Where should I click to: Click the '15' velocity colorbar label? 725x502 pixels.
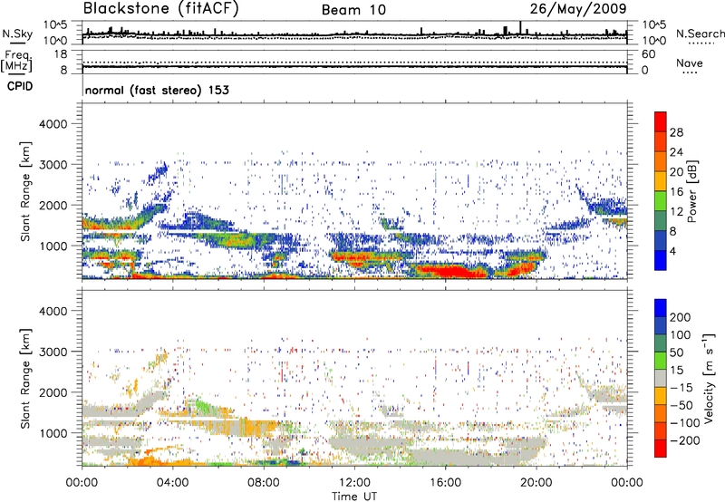[676, 370]
